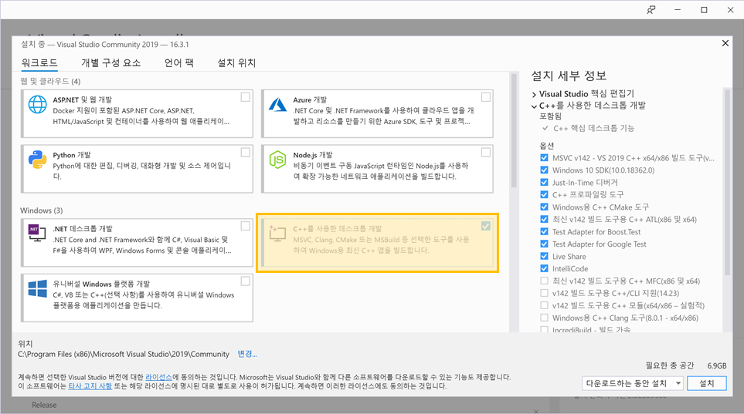The image size is (744, 414).
Task: Click the Universal Windows platform logo icon
Action: (x=38, y=288)
